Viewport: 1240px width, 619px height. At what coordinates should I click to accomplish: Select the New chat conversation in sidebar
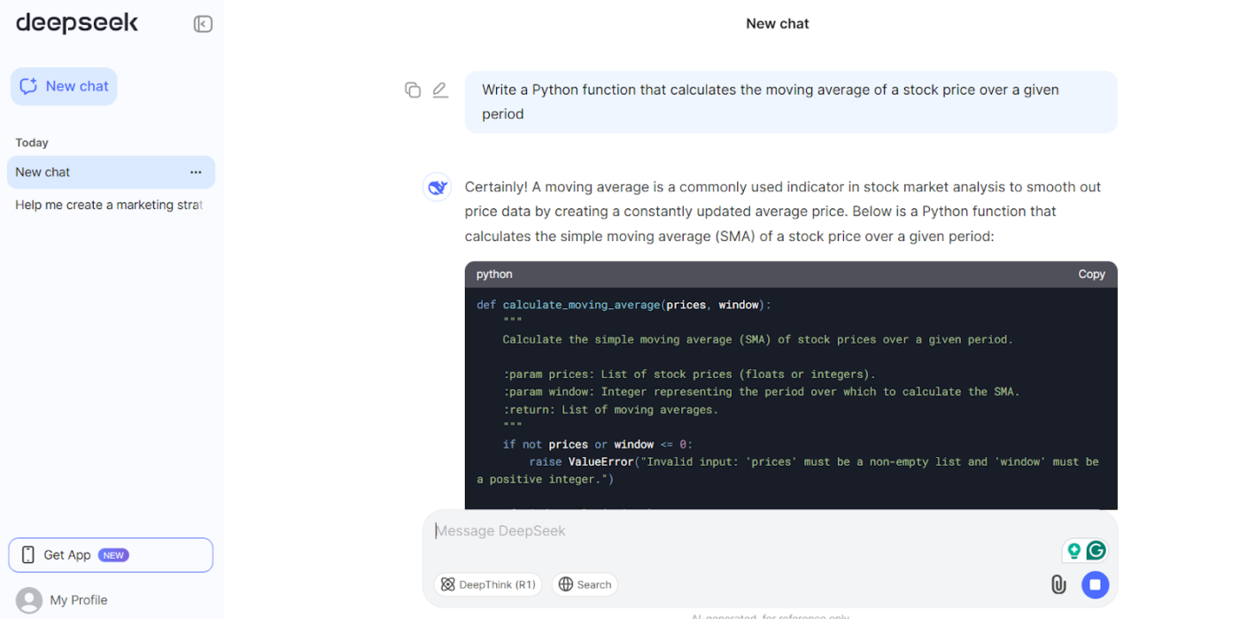pos(89,173)
